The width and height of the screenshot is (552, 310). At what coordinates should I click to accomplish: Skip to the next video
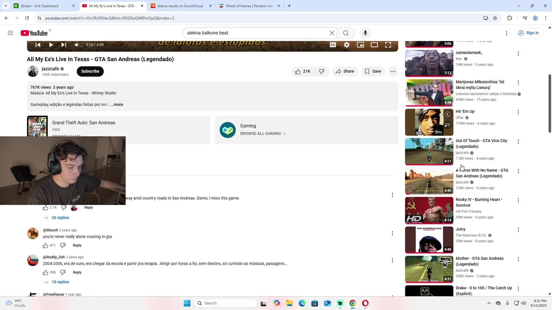[x=64, y=45]
